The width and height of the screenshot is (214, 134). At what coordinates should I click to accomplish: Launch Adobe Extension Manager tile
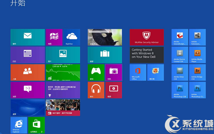click(198, 37)
